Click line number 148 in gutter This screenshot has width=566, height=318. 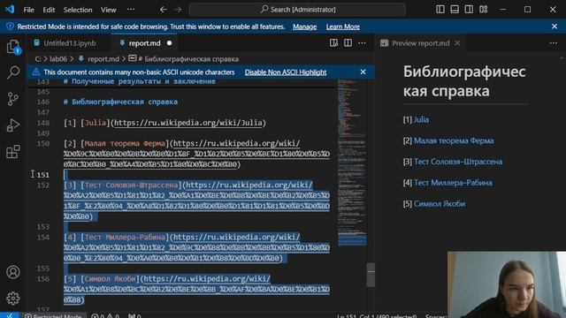[43, 123]
